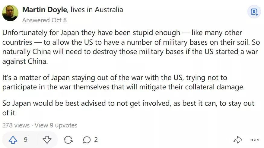
Task: Click the 'Answered Oct 8' timestamp
Action: [x=44, y=20]
